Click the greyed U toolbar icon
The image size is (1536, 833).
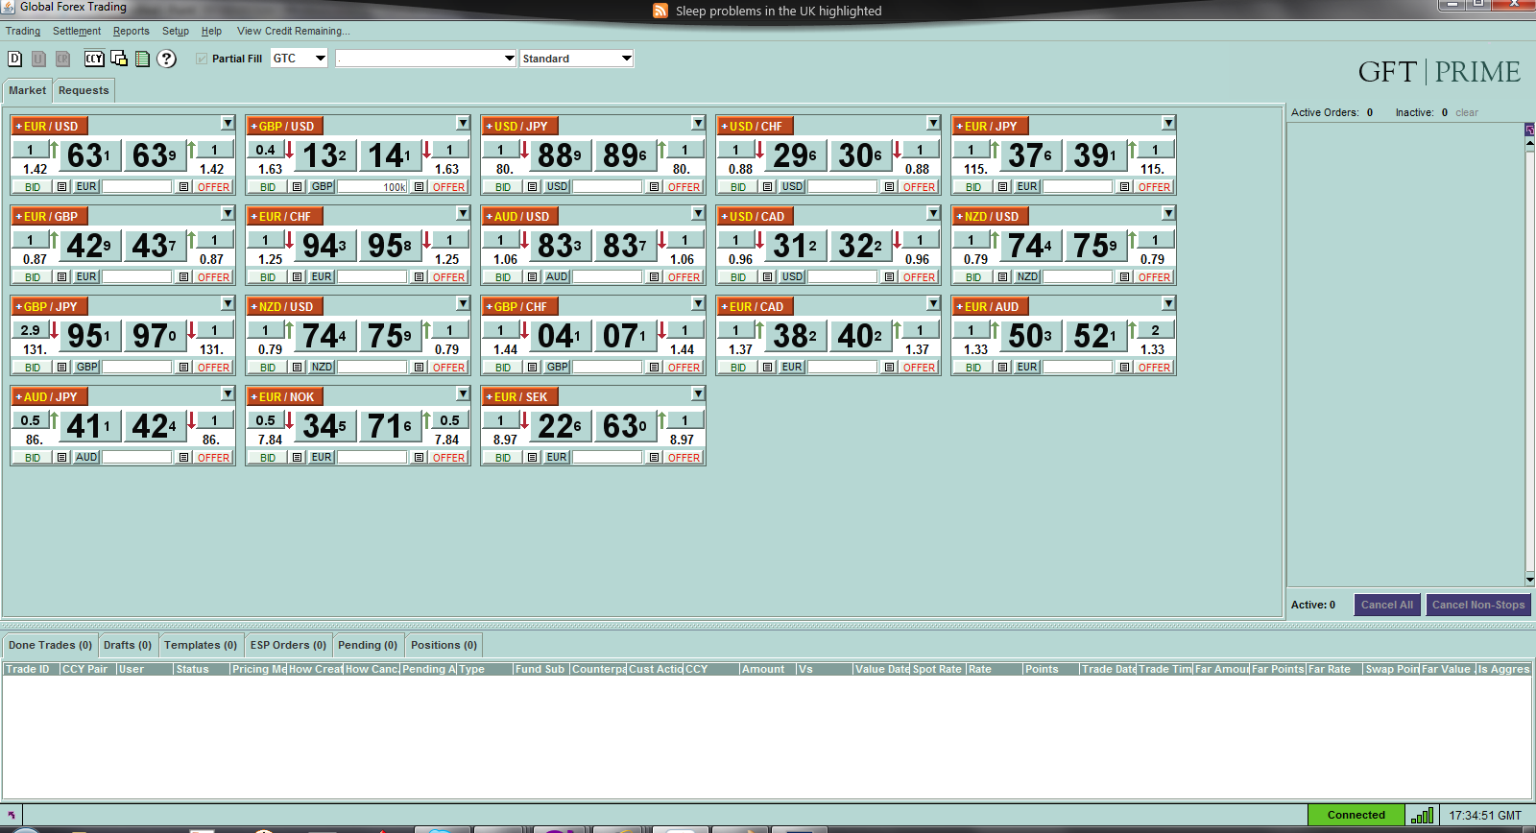coord(39,59)
